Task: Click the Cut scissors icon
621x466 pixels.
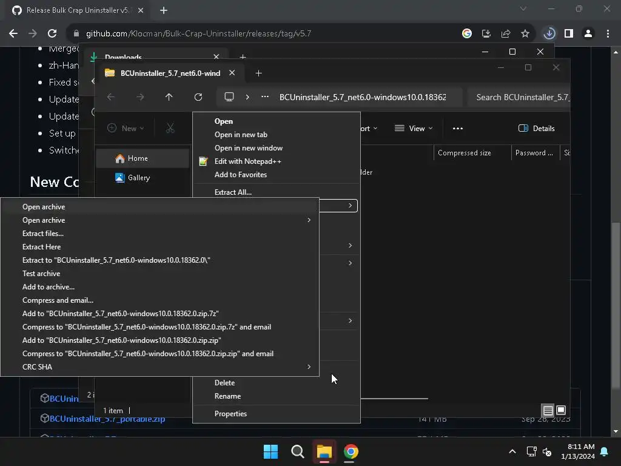Action: pyautogui.click(x=170, y=129)
